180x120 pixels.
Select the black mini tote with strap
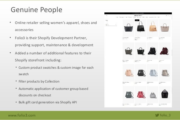(x=141, y=51)
